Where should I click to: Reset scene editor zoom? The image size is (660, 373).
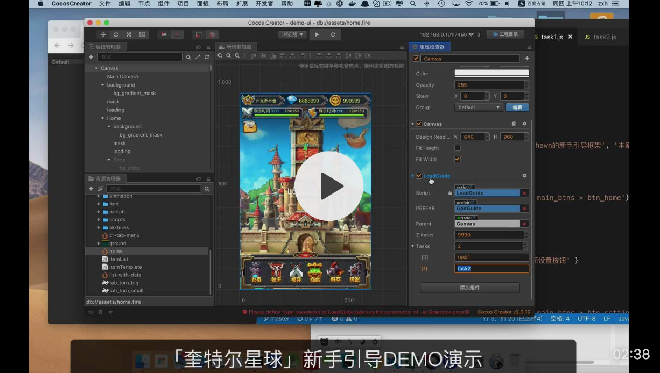pyautogui.click(x=237, y=55)
